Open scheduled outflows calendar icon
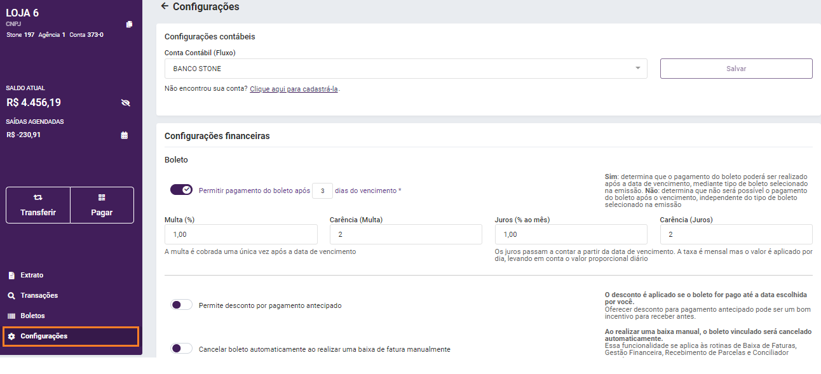The width and height of the screenshot is (821, 374). 125,135
